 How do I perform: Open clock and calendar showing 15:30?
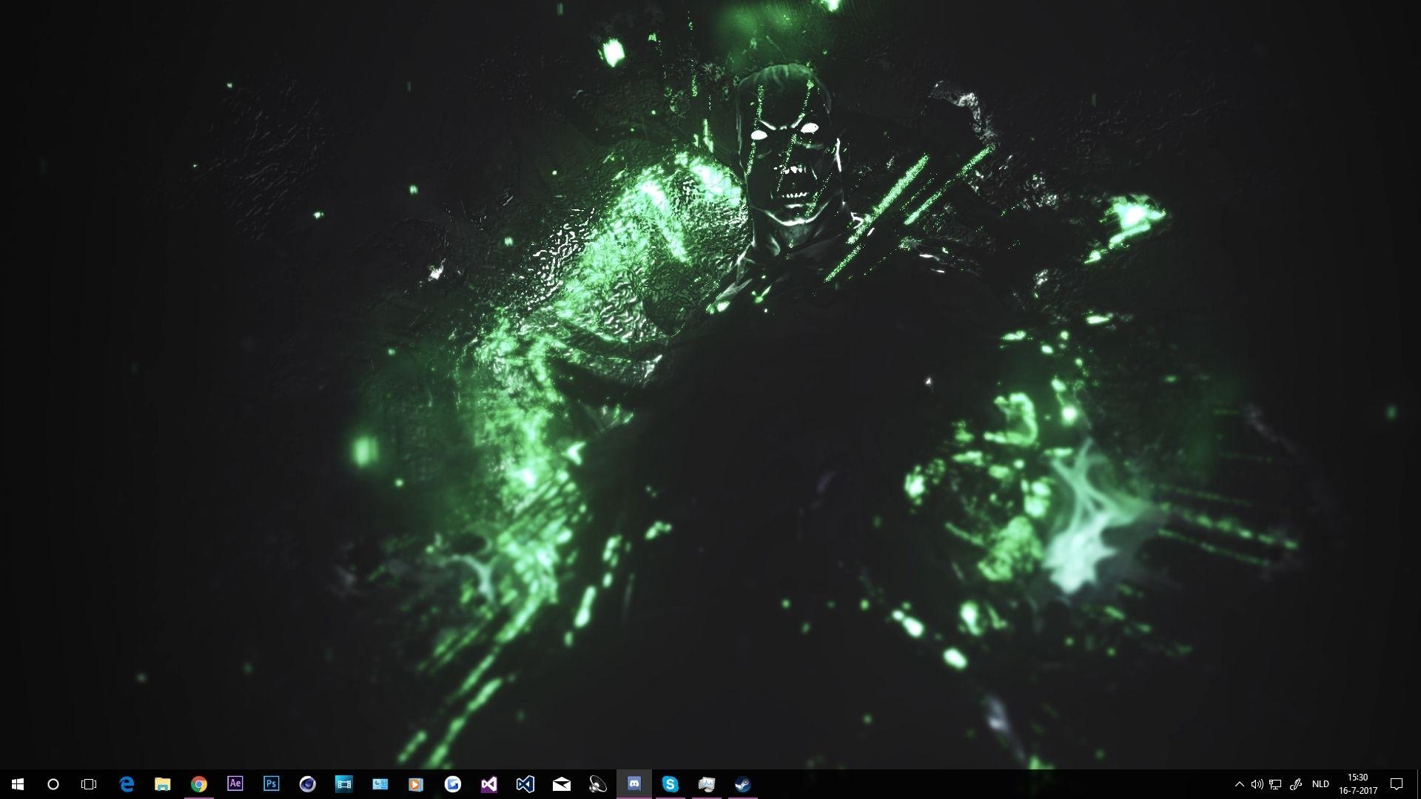pos(1358,784)
